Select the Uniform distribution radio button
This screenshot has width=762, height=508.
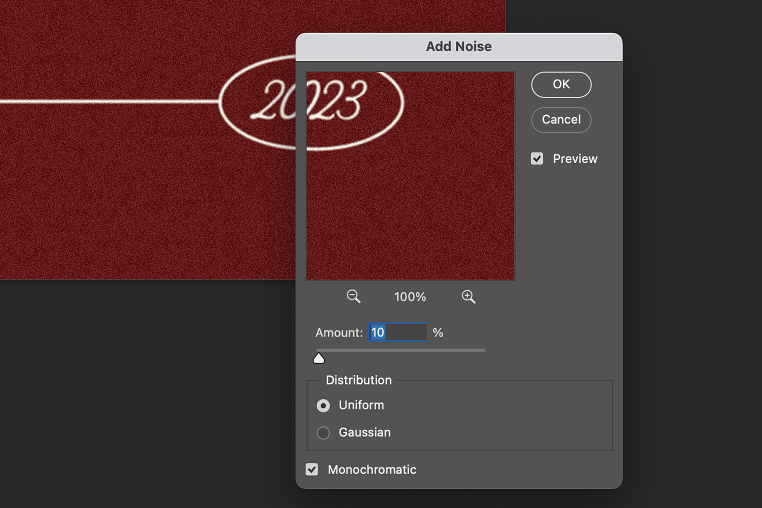[323, 405]
